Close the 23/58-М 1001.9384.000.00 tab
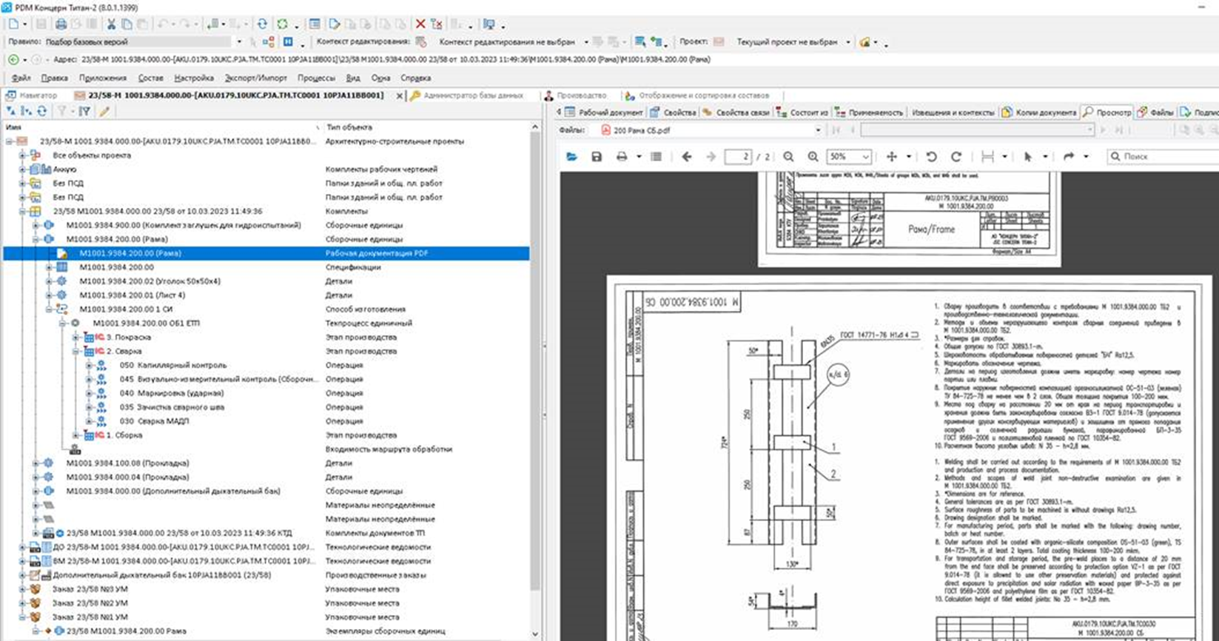The image size is (1219, 641). pos(400,96)
